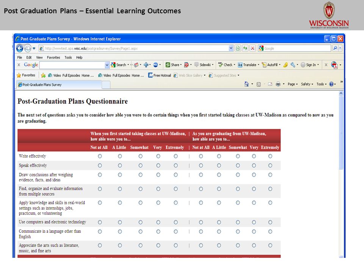The width and height of the screenshot is (364, 273).
Task: Select 'Not at All' for Write effectively when first started
Action: point(100,156)
